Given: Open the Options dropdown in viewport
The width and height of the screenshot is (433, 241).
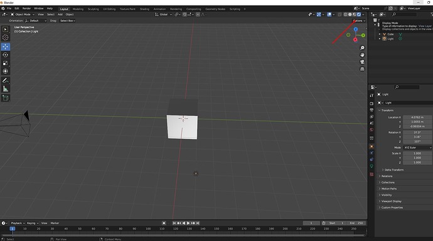Looking at the screenshot, I should pos(359,21).
